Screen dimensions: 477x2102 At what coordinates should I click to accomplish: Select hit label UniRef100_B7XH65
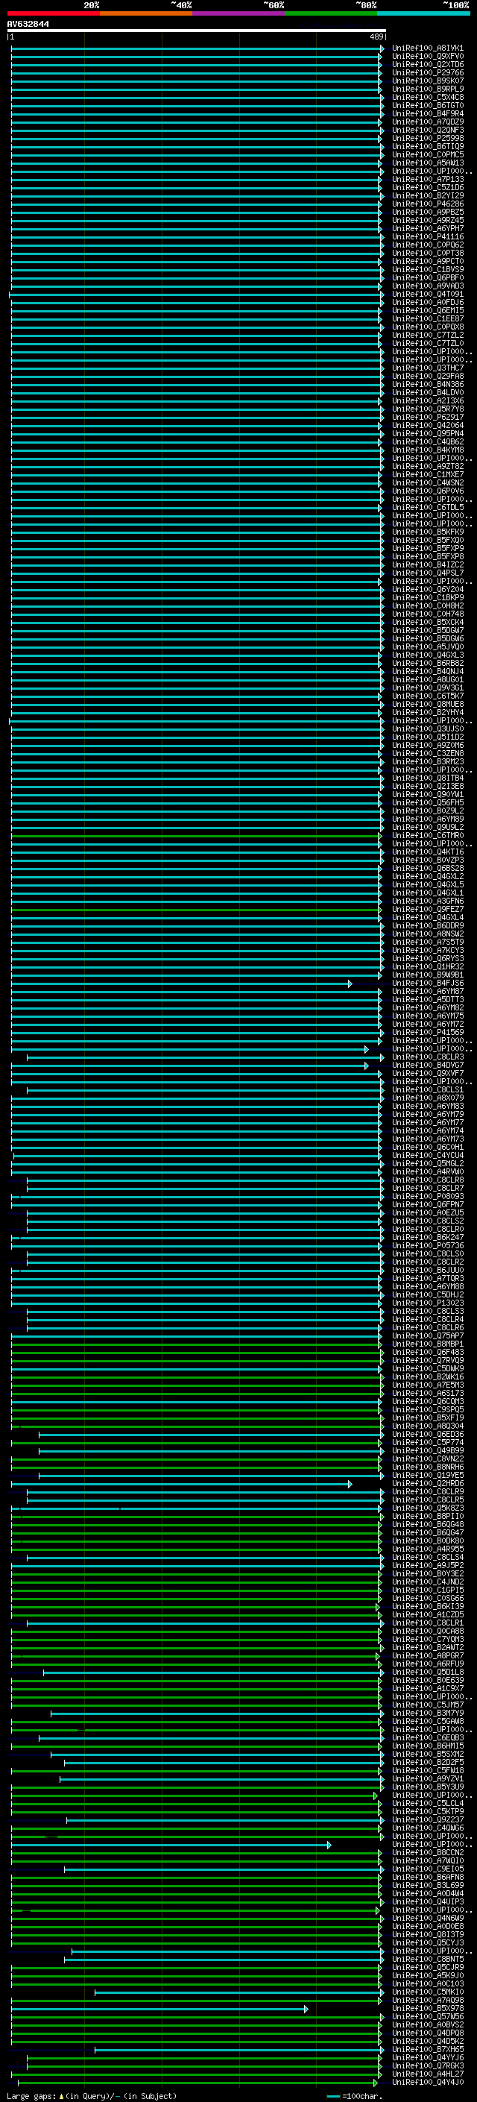pos(427,2049)
